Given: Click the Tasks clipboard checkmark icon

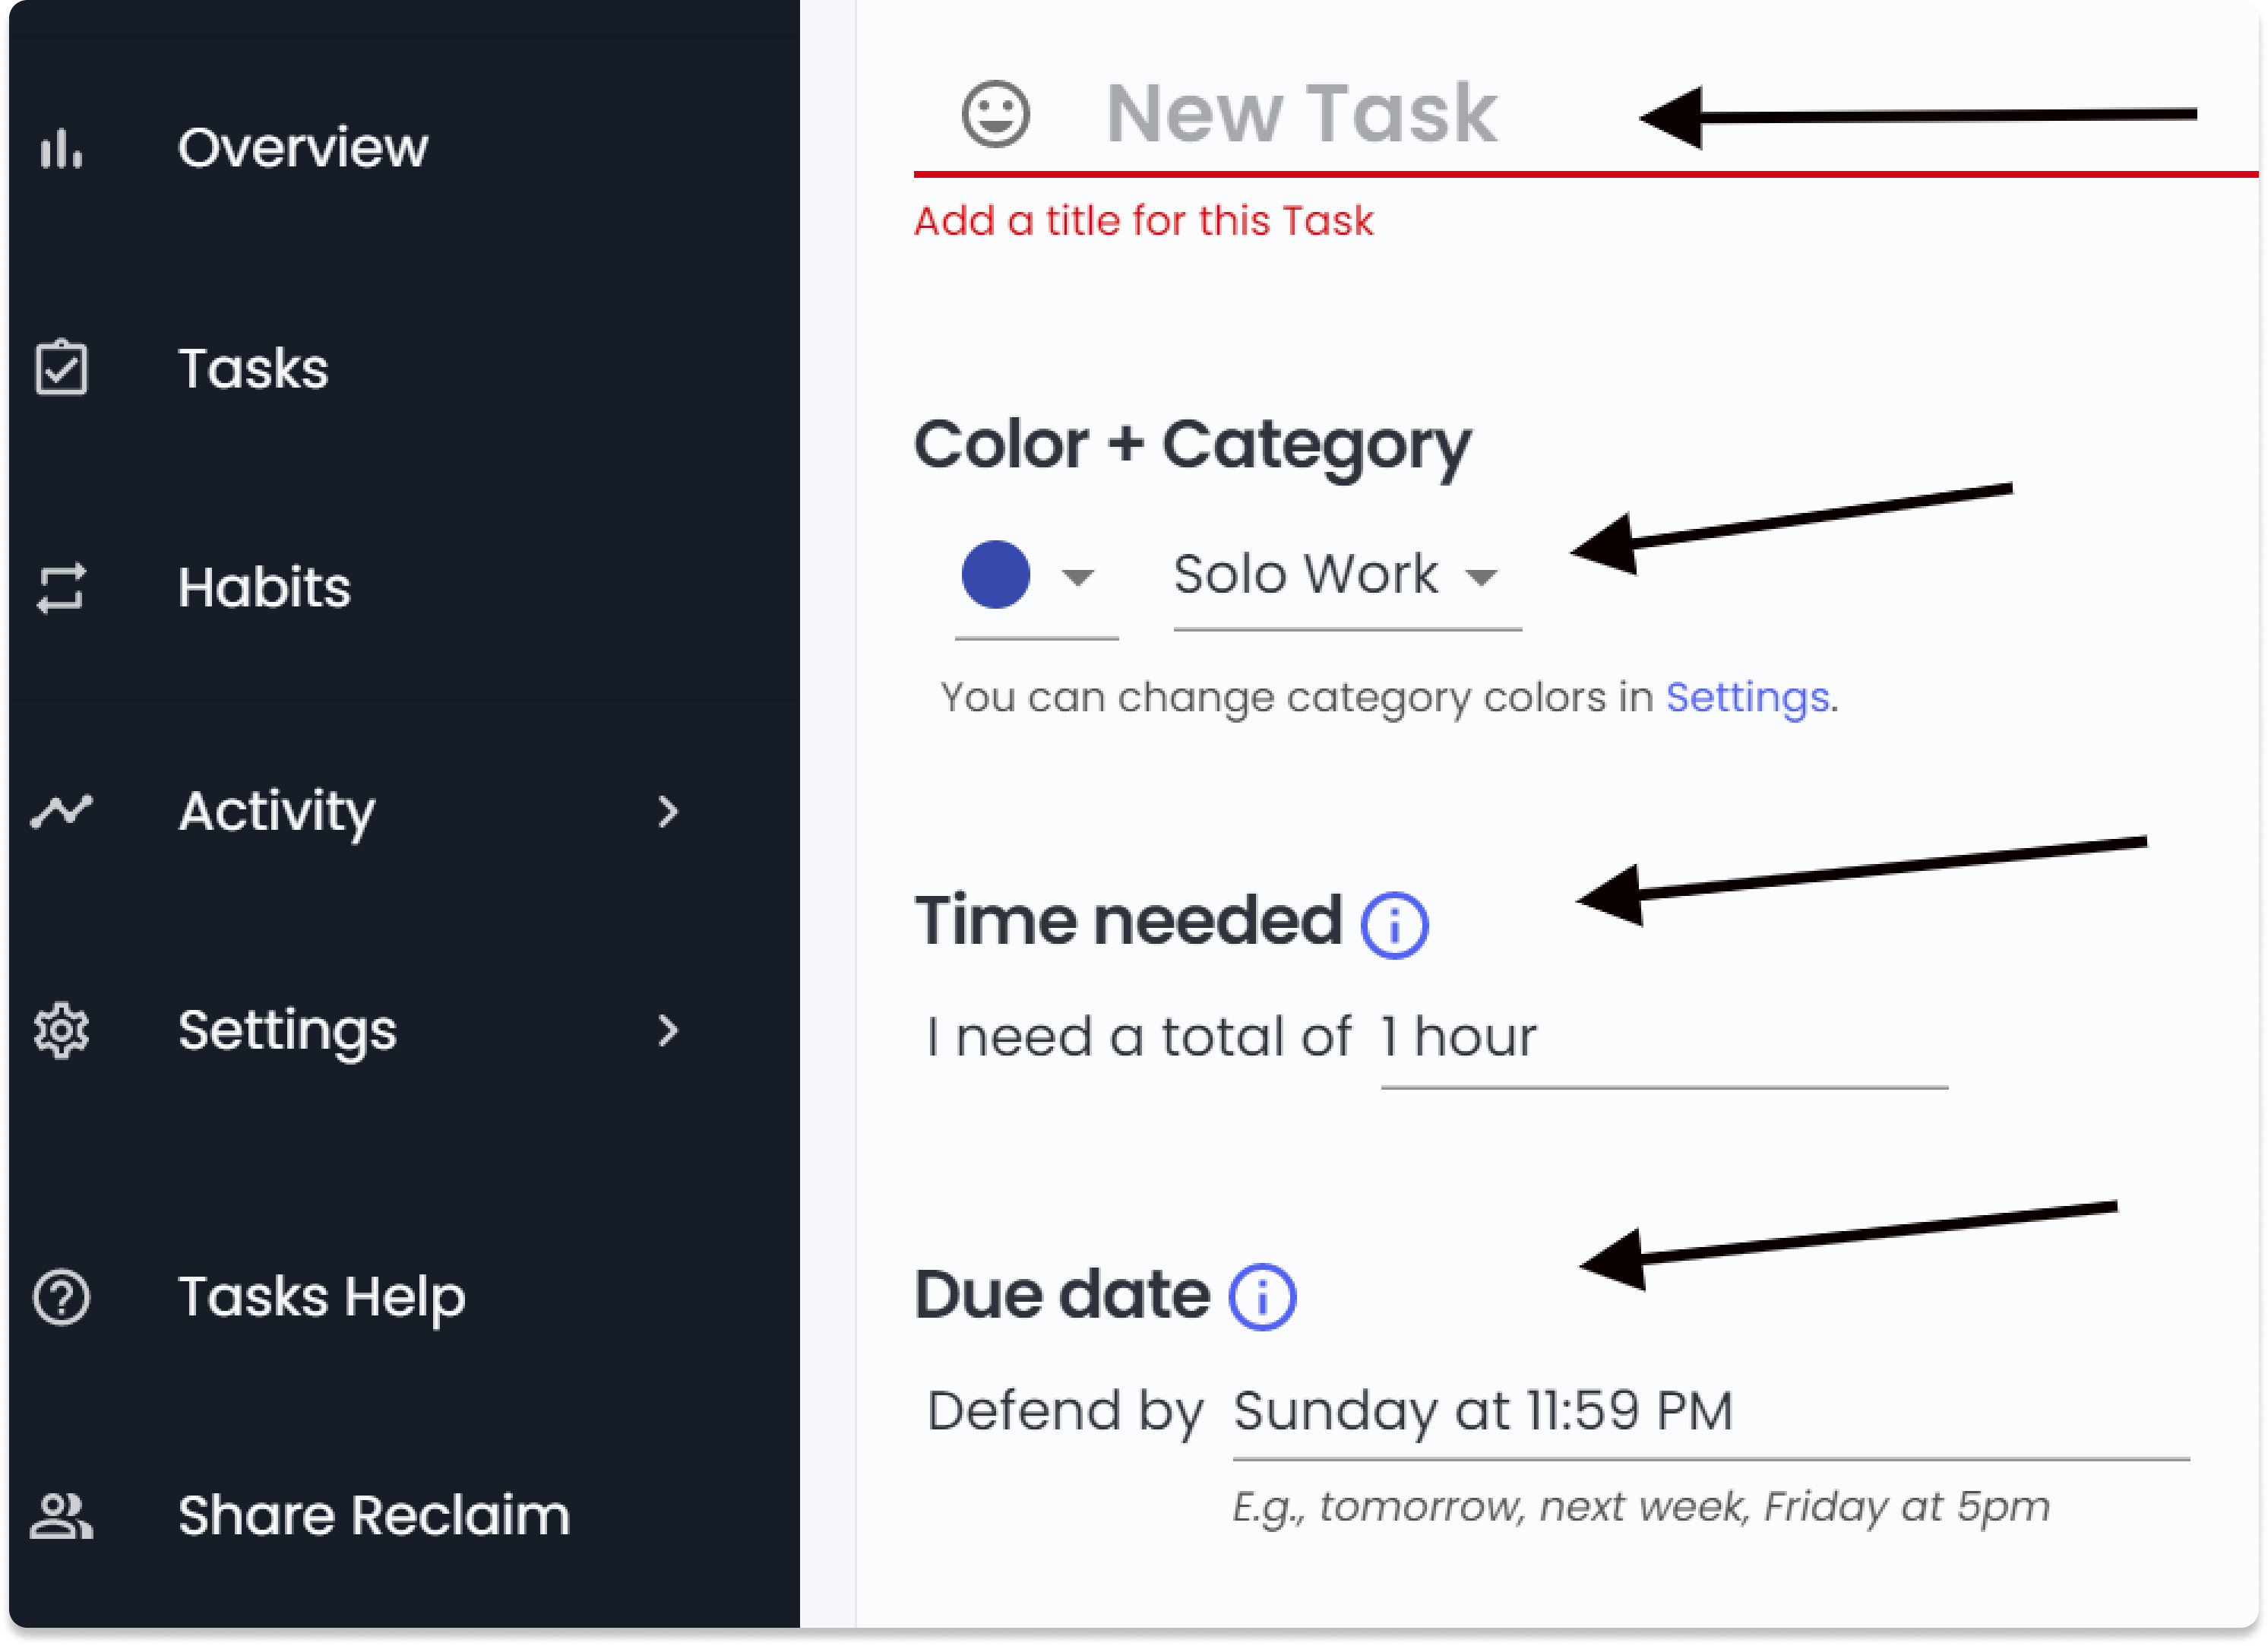Looking at the screenshot, I should [x=61, y=368].
